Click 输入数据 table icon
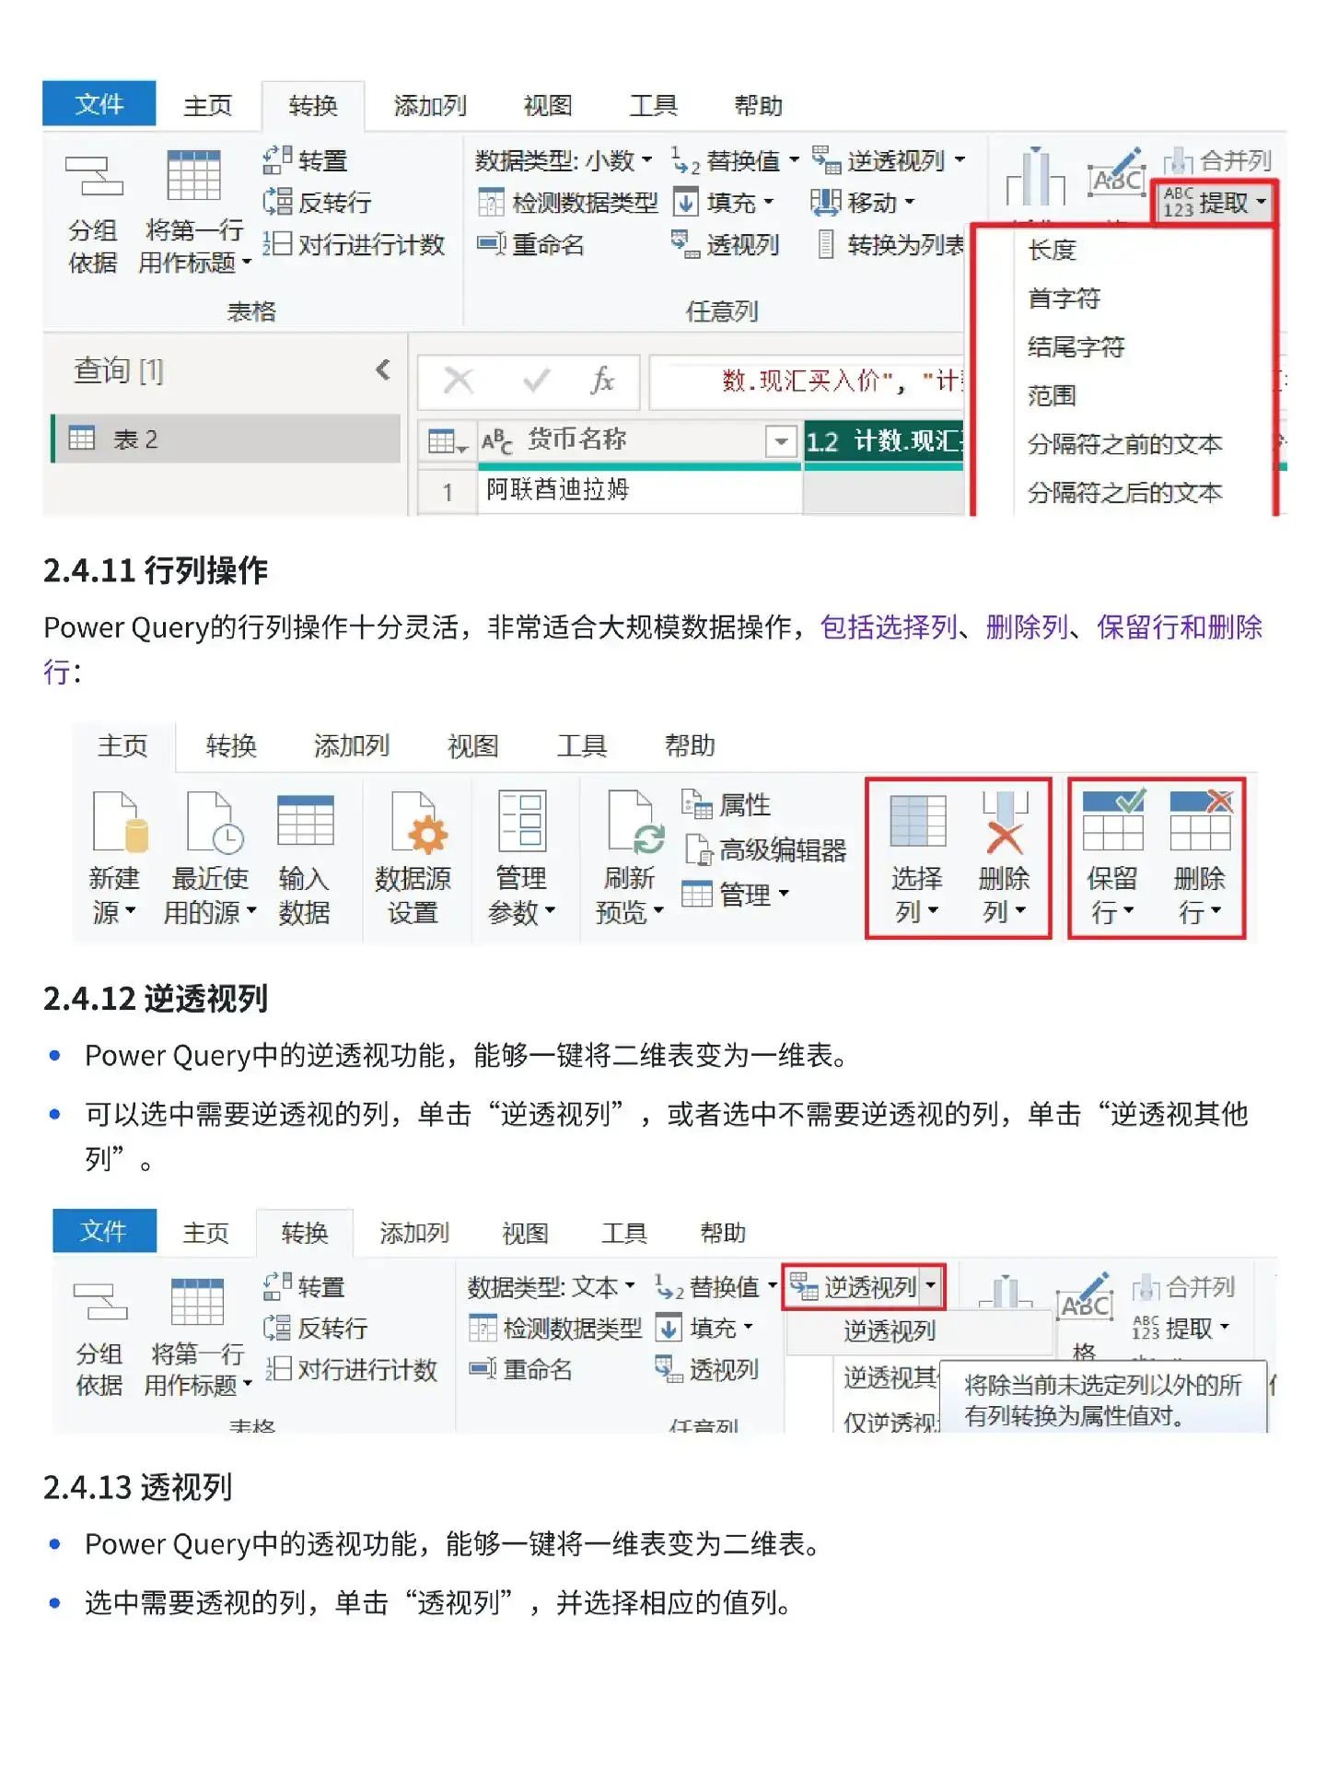Screen dimensions: 1326x1769 pos(305,820)
